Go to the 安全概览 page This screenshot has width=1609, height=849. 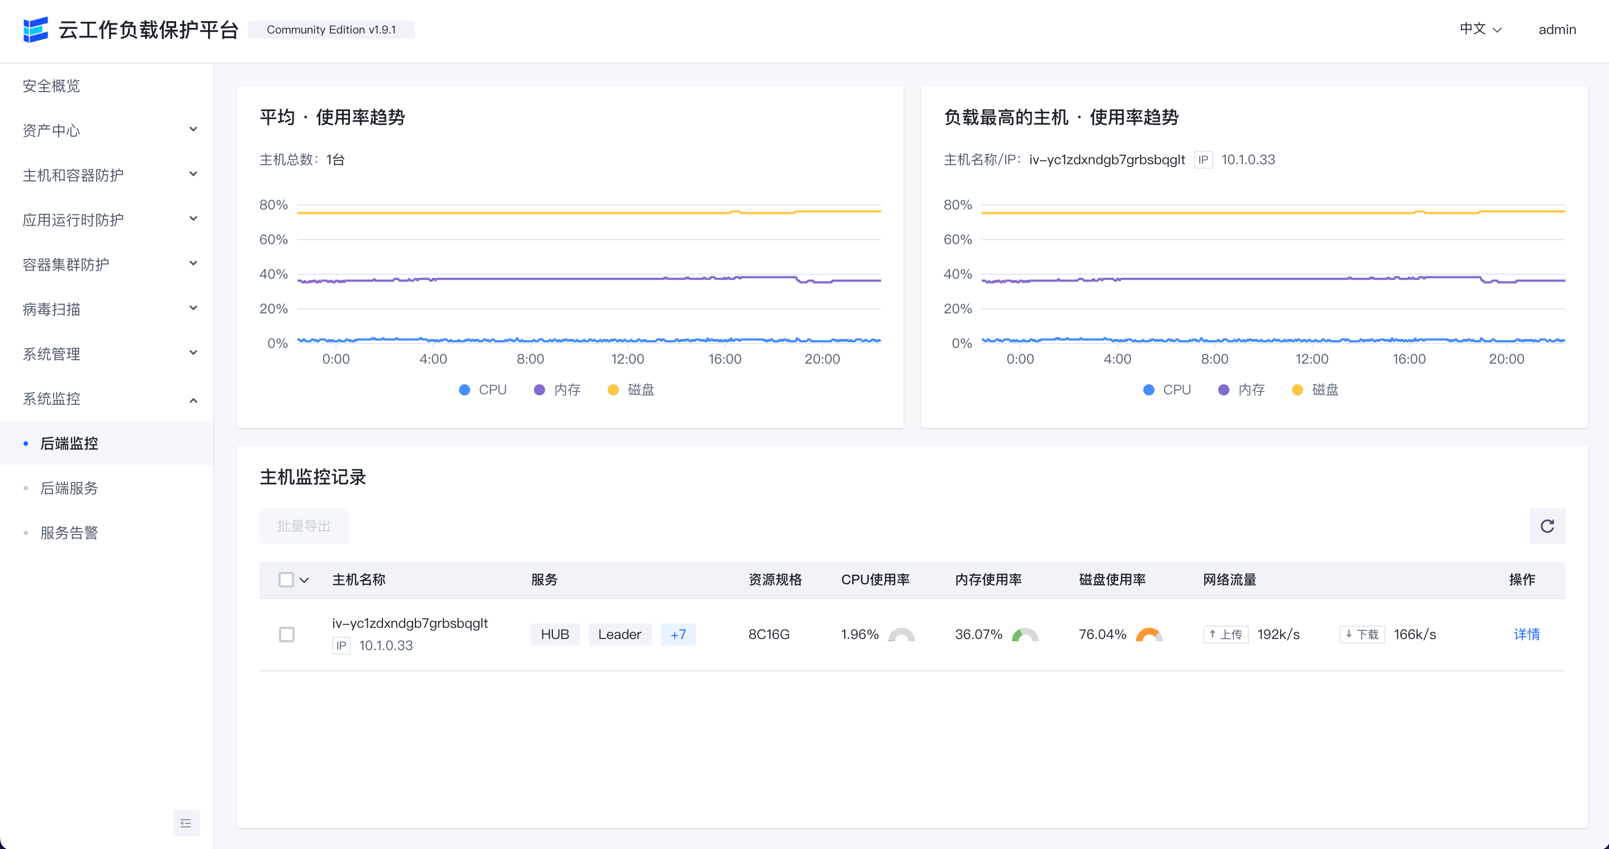tap(51, 85)
